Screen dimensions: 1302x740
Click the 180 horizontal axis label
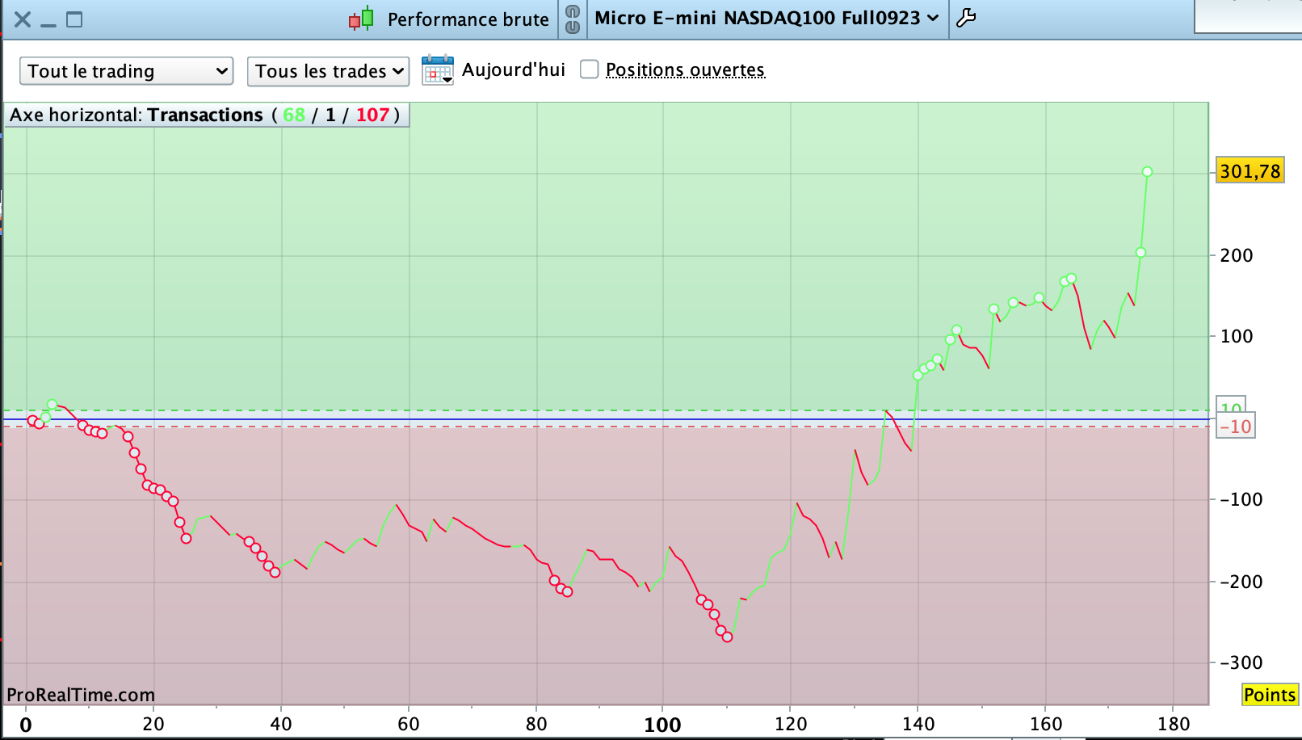(1174, 724)
